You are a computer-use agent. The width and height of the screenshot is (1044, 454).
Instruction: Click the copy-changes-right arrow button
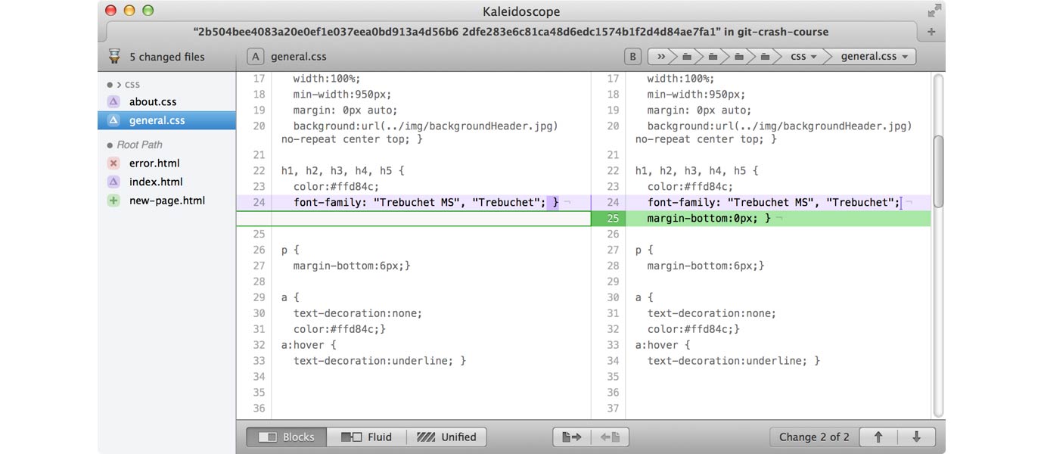tap(570, 437)
